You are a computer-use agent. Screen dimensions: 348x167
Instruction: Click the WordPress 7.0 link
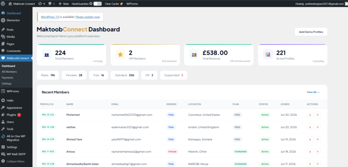[x=50, y=17]
